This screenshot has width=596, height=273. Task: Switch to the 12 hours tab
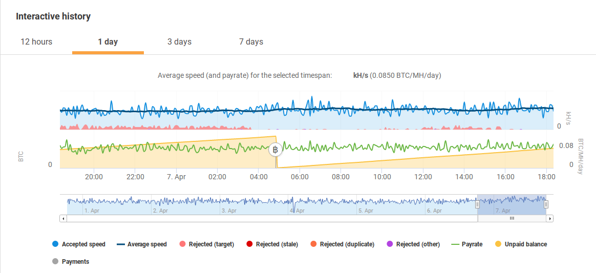36,42
